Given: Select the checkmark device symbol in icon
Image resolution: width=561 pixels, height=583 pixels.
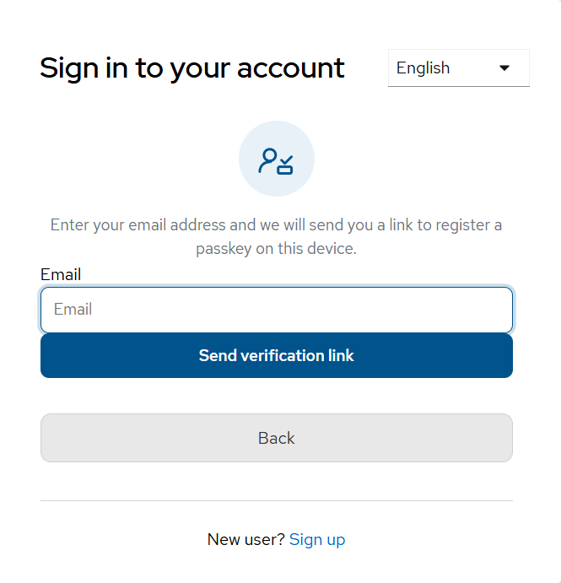Looking at the screenshot, I should (285, 165).
